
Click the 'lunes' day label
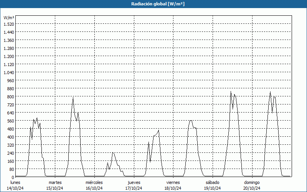pyautogui.click(x=15, y=182)
